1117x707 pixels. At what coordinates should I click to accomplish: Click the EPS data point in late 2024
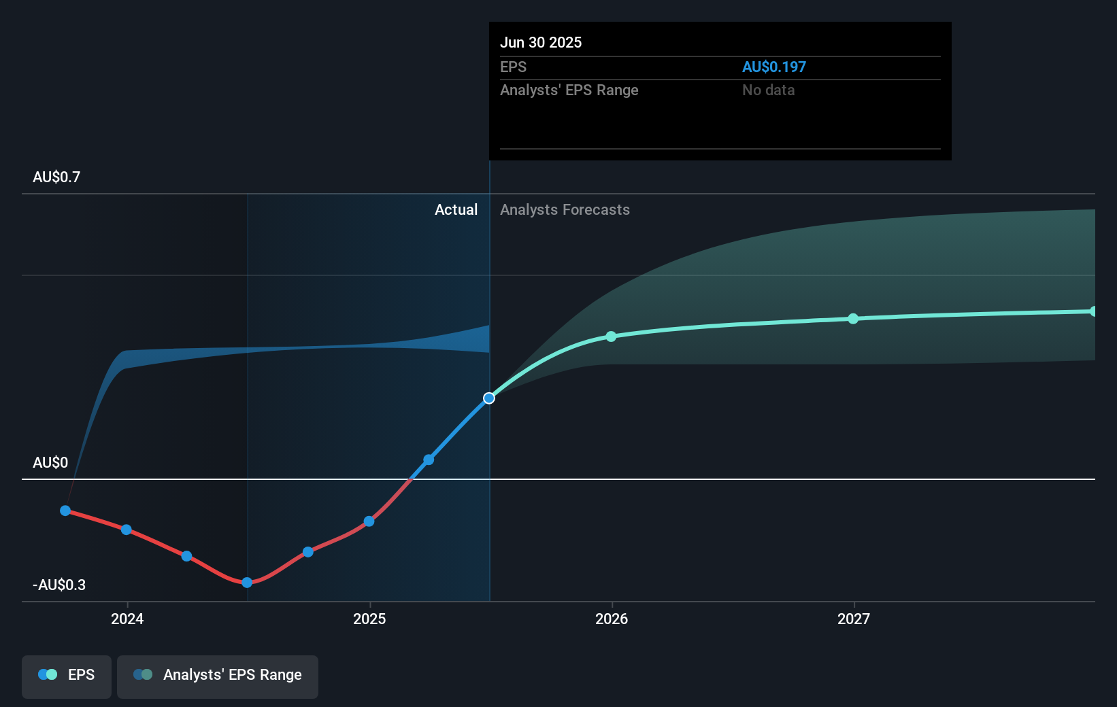(307, 551)
